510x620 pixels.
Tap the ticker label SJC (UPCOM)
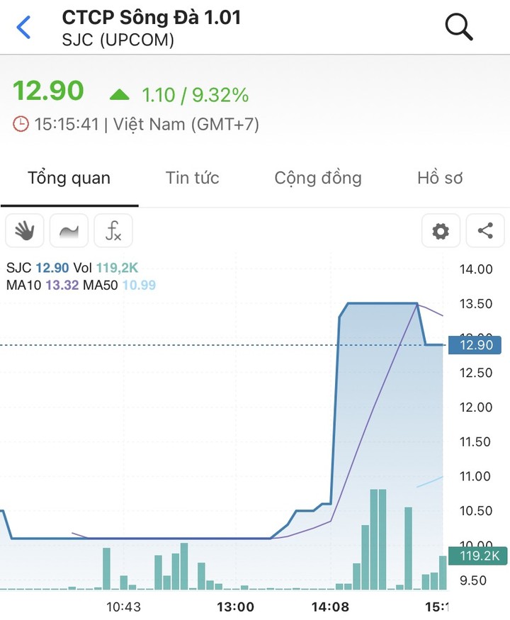118,40
